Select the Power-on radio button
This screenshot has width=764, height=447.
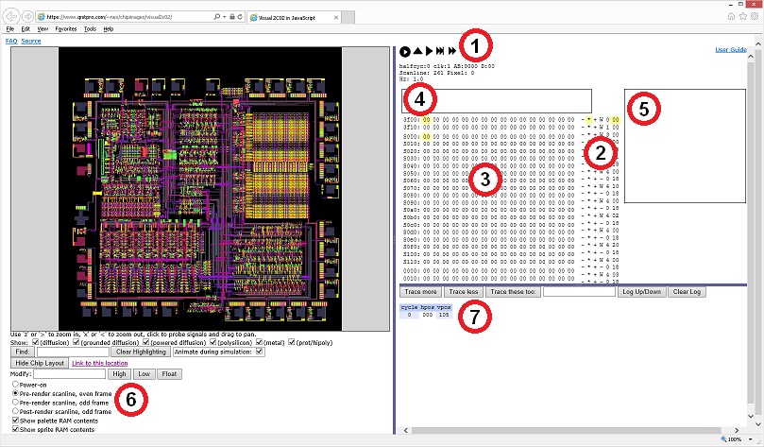[15, 384]
